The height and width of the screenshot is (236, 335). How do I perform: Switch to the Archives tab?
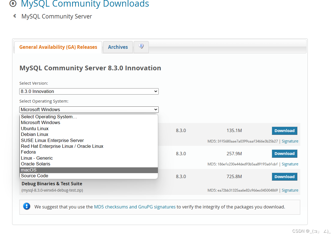click(x=118, y=47)
